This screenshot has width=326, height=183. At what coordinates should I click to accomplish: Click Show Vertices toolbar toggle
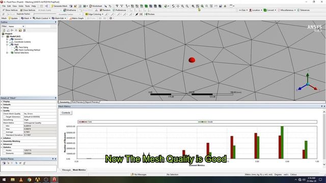(x=10, y=10)
